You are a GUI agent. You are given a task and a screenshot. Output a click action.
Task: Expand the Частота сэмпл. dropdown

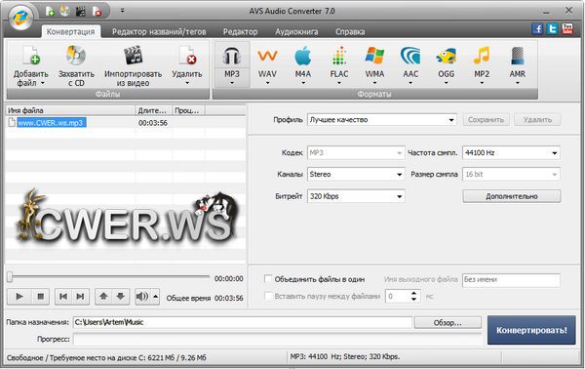click(555, 153)
